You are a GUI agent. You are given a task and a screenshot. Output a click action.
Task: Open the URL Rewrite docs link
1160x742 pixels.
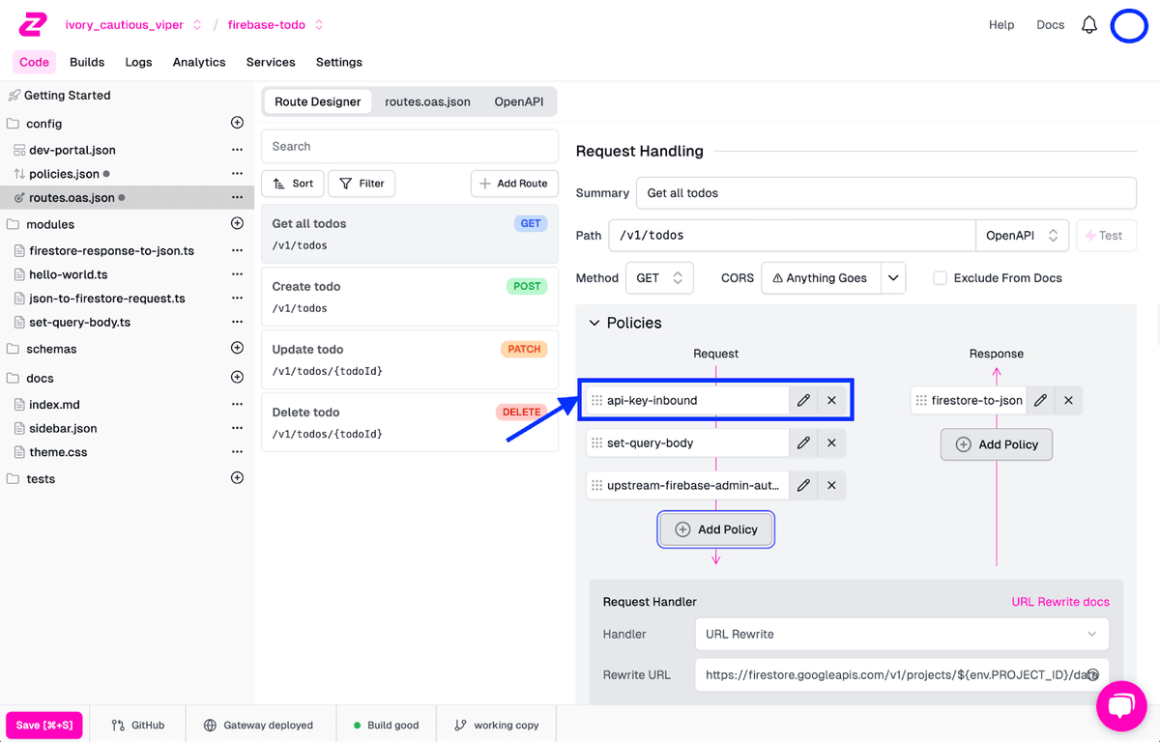point(1059,602)
